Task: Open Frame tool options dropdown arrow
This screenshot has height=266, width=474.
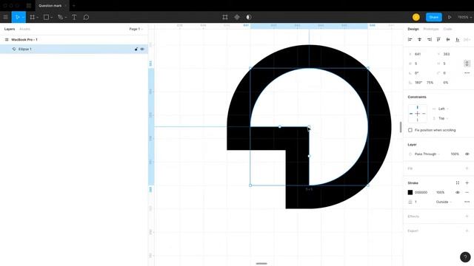Action: pos(38,18)
